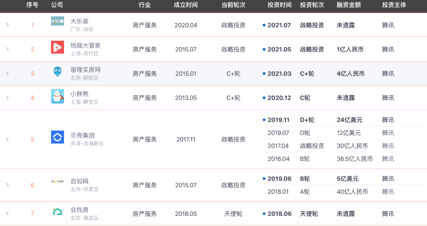Click the 30亿人民币 funding amount

tap(352, 146)
